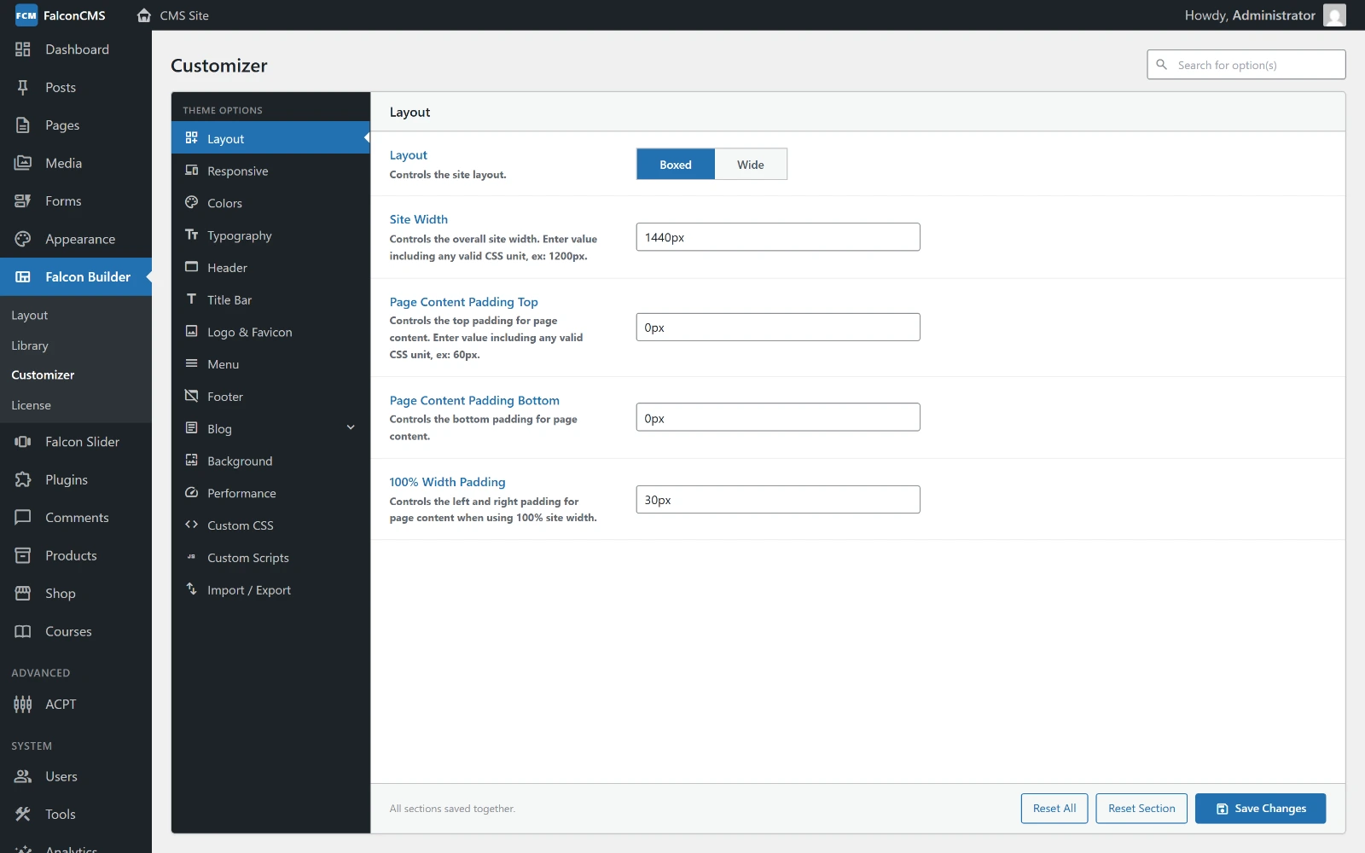Open the Logo & Favicon section
This screenshot has height=853, width=1365.
click(270, 332)
